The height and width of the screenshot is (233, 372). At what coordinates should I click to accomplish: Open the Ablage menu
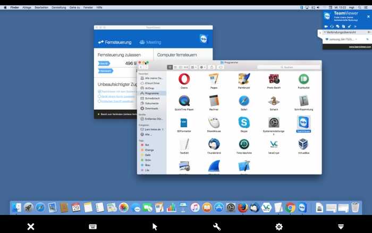[x=27, y=7]
